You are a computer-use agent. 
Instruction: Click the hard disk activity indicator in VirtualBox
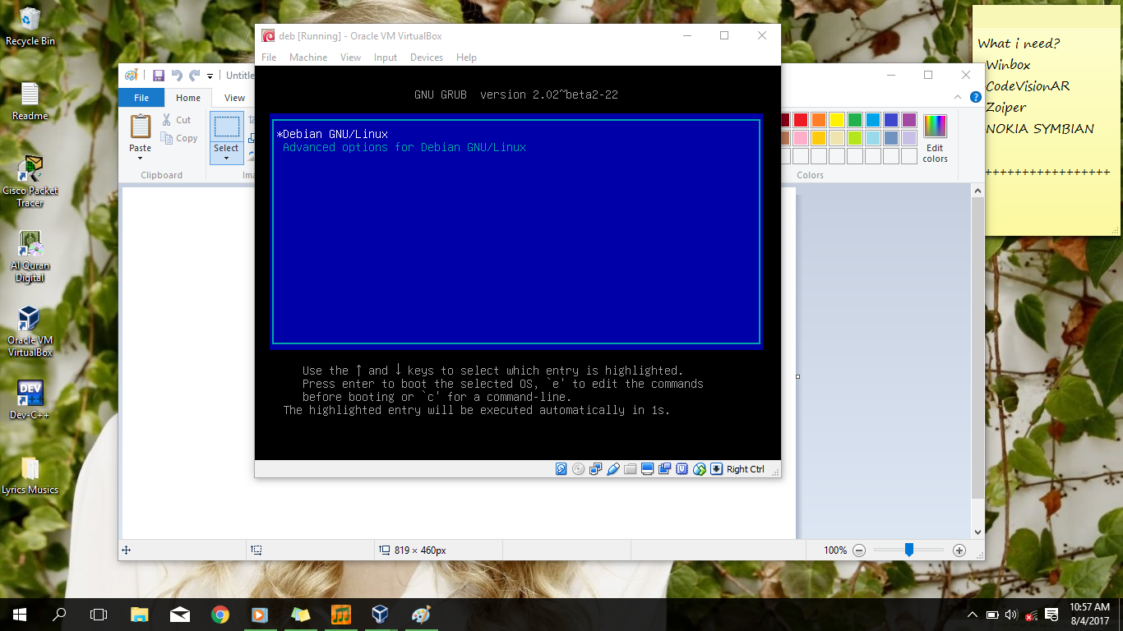coord(561,469)
